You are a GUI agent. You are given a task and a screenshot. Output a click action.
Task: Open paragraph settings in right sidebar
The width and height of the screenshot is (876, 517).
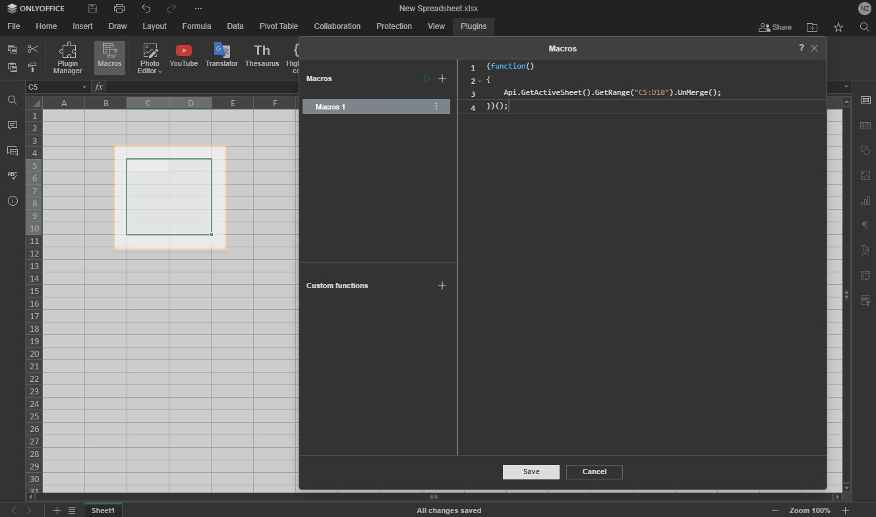tap(865, 226)
